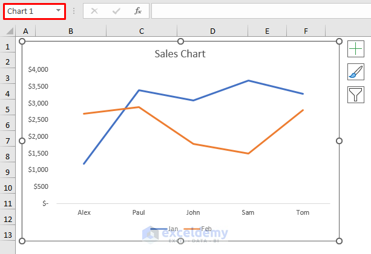Click the Jan legend entry
Viewport: 371px width, 254px height.
165,229
